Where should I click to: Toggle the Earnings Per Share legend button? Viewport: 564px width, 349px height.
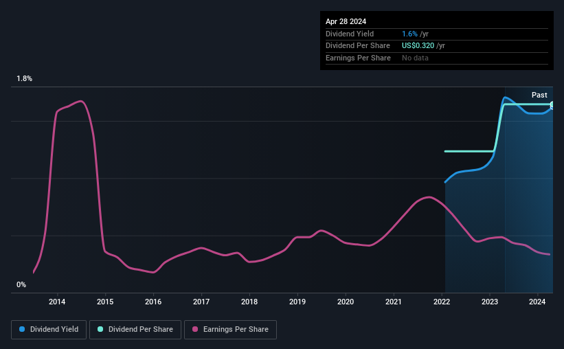tap(230, 330)
